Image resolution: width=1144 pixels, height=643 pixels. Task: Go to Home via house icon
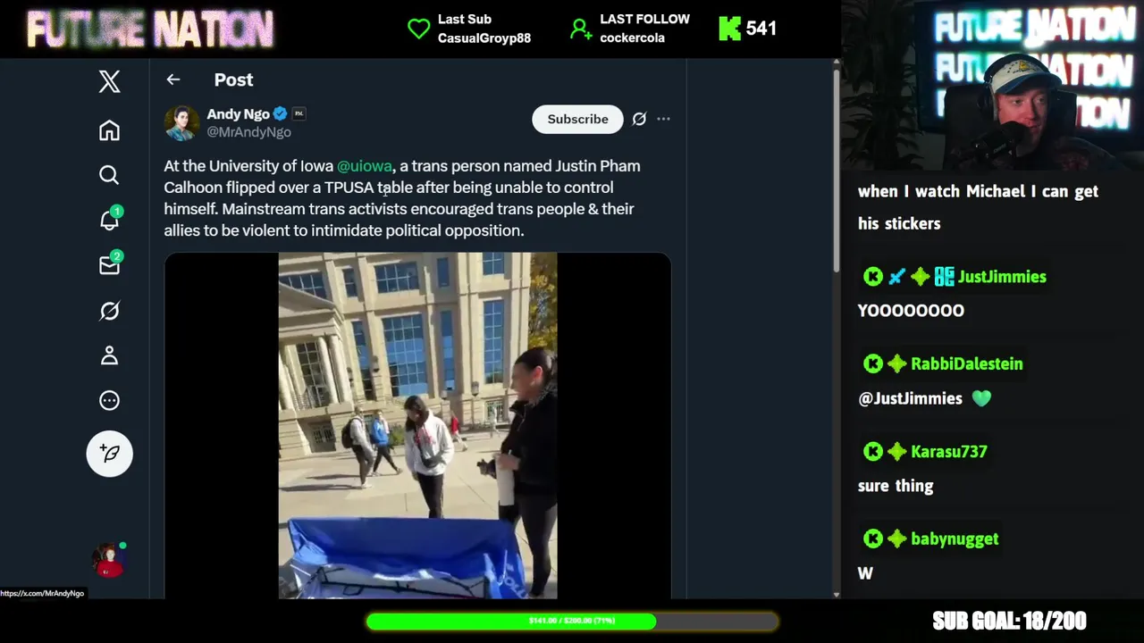pyautogui.click(x=109, y=130)
